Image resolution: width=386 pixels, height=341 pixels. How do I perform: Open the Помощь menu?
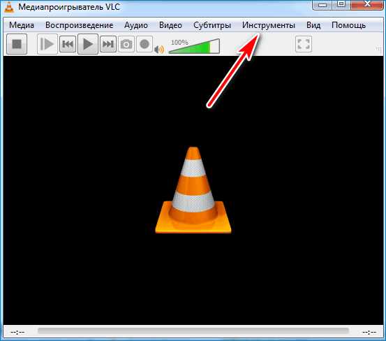[348, 25]
